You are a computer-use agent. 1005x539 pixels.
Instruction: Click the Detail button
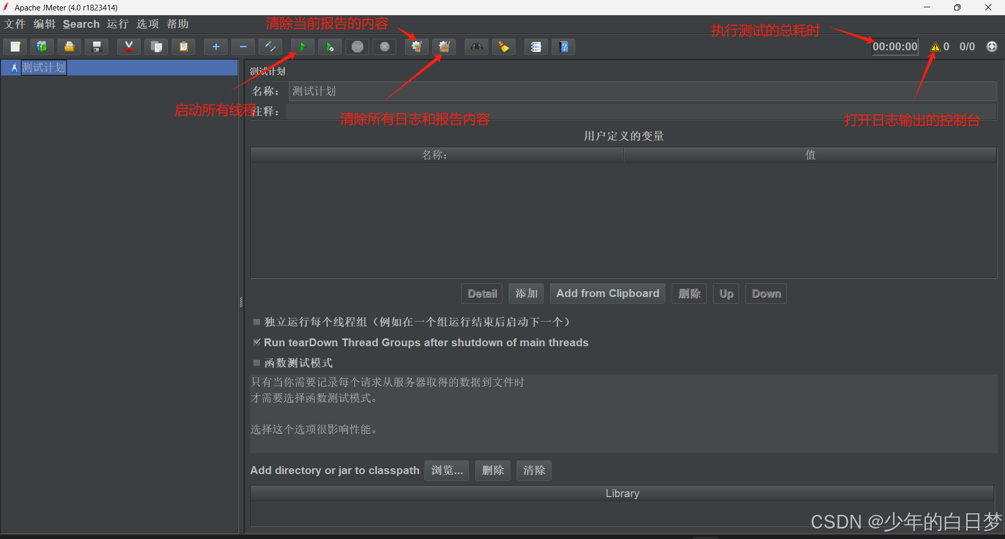click(482, 294)
